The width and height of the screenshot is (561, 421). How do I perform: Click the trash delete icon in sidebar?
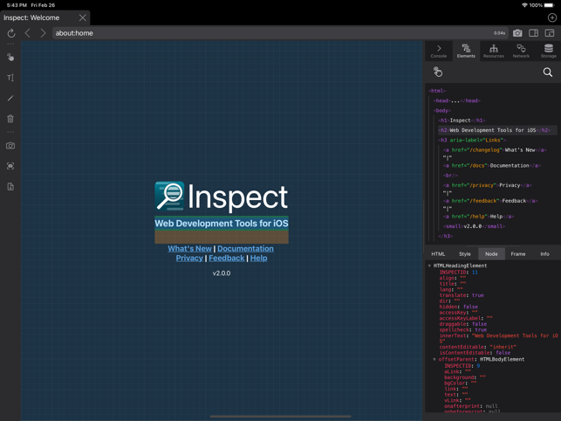[10, 119]
